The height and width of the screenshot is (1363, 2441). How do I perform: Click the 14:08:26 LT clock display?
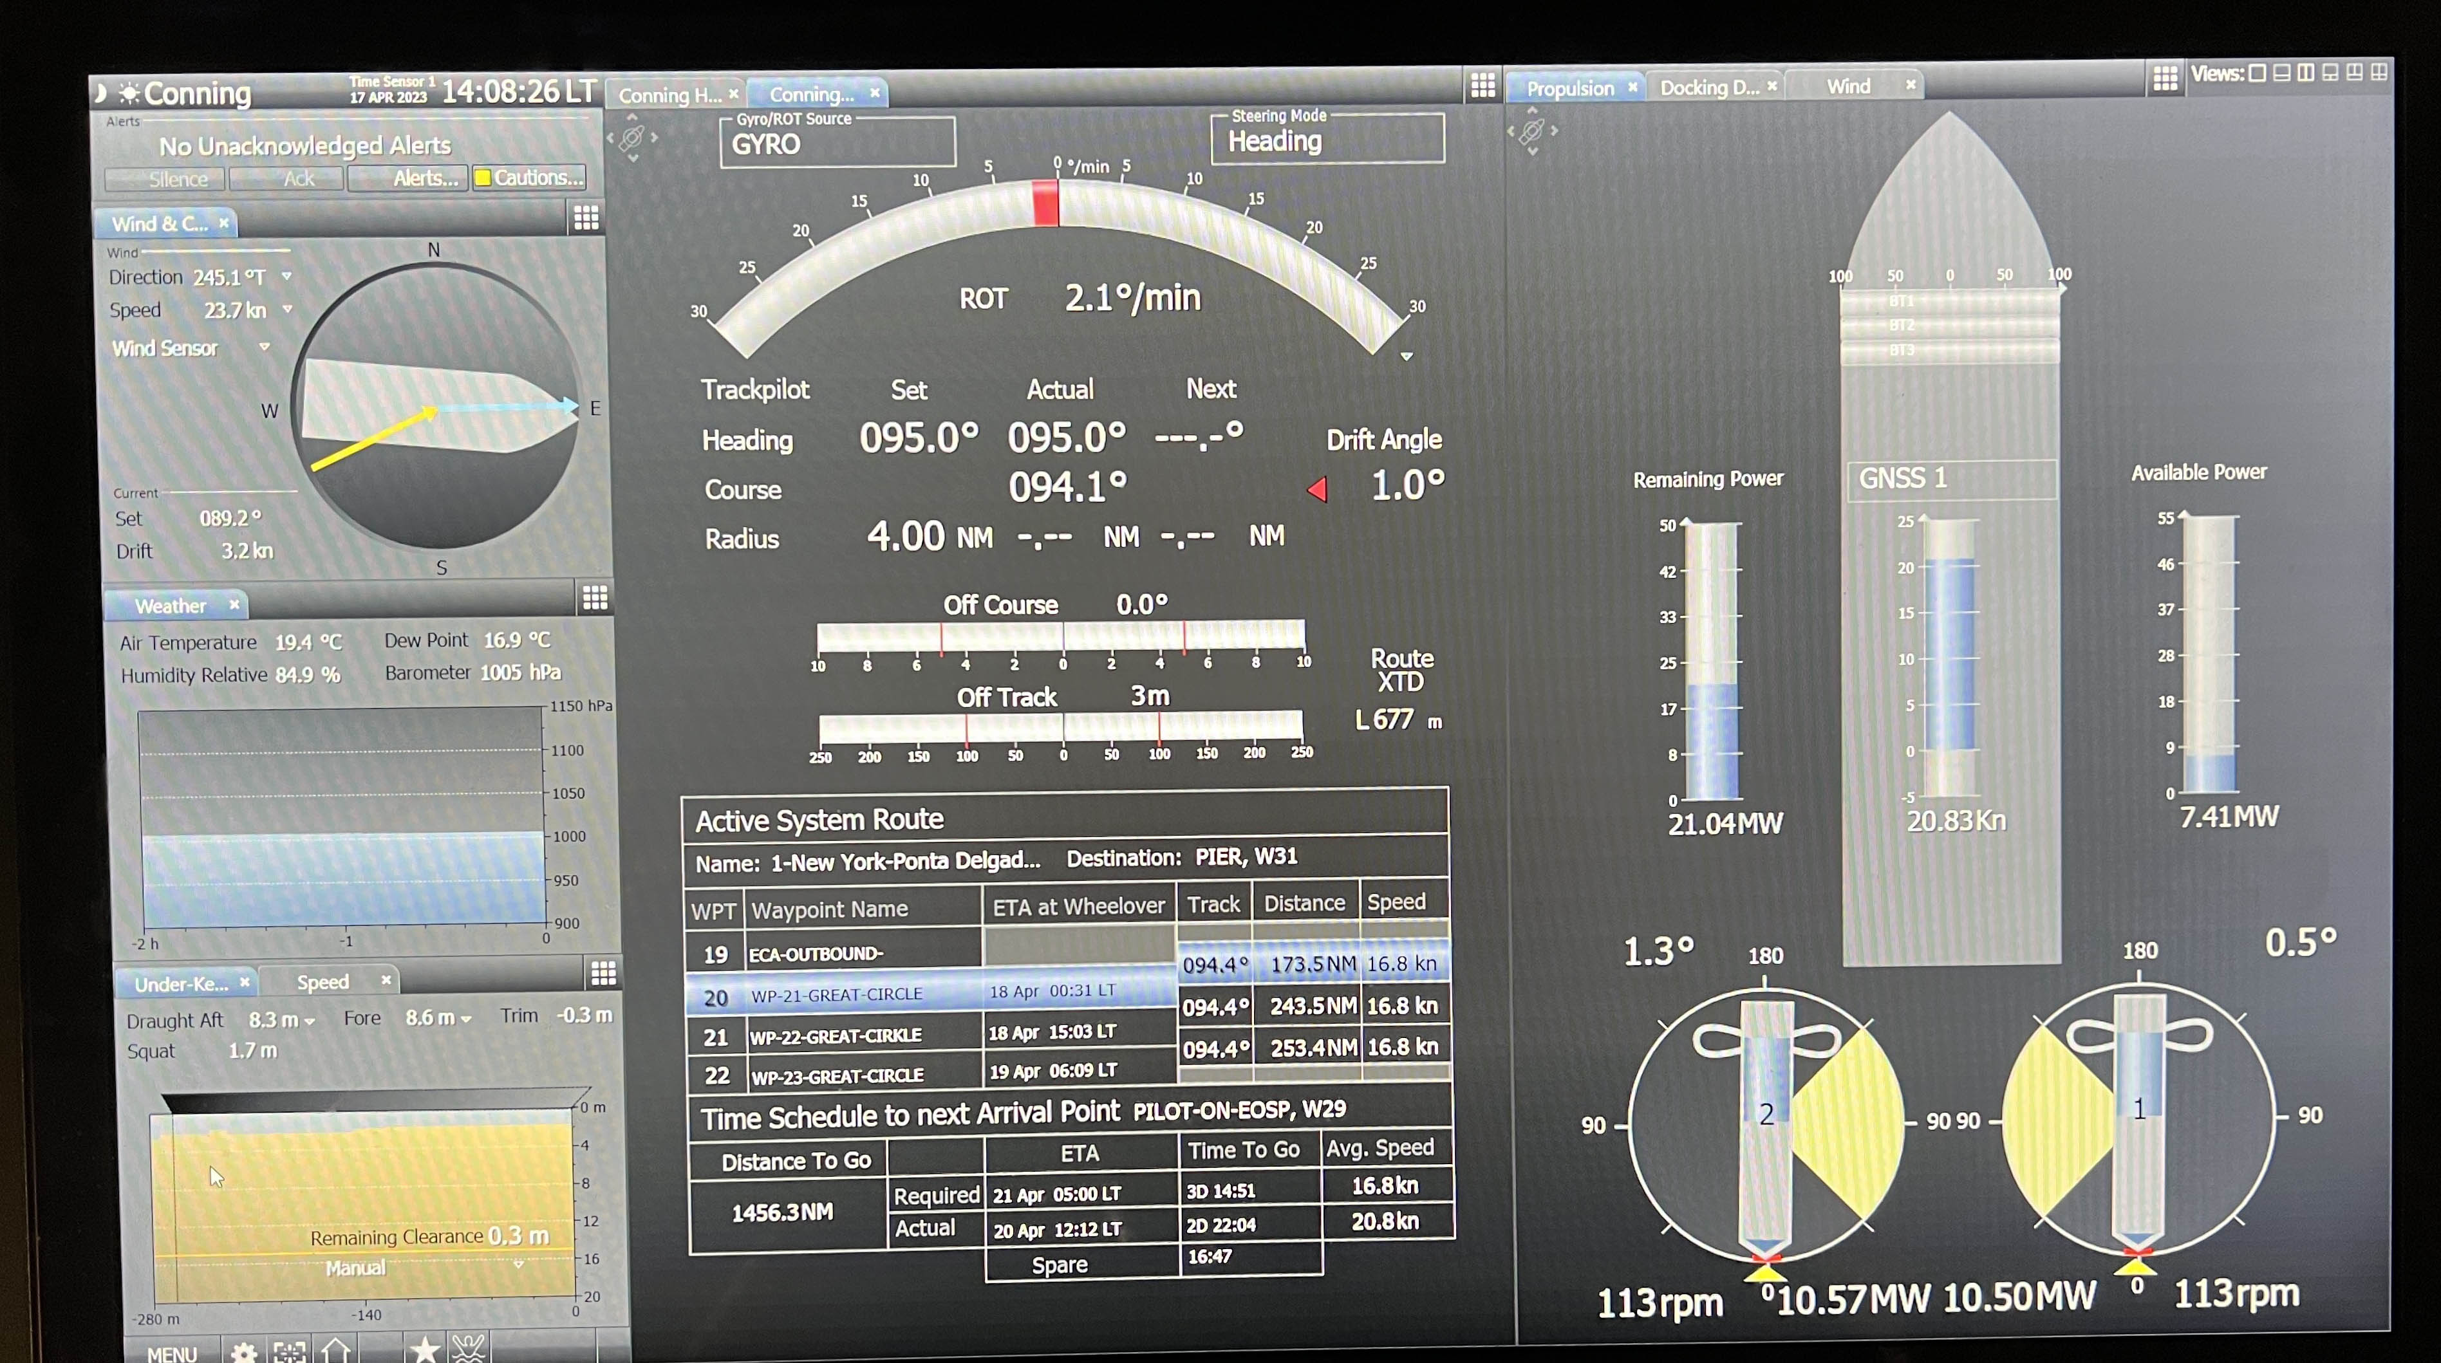click(x=519, y=92)
